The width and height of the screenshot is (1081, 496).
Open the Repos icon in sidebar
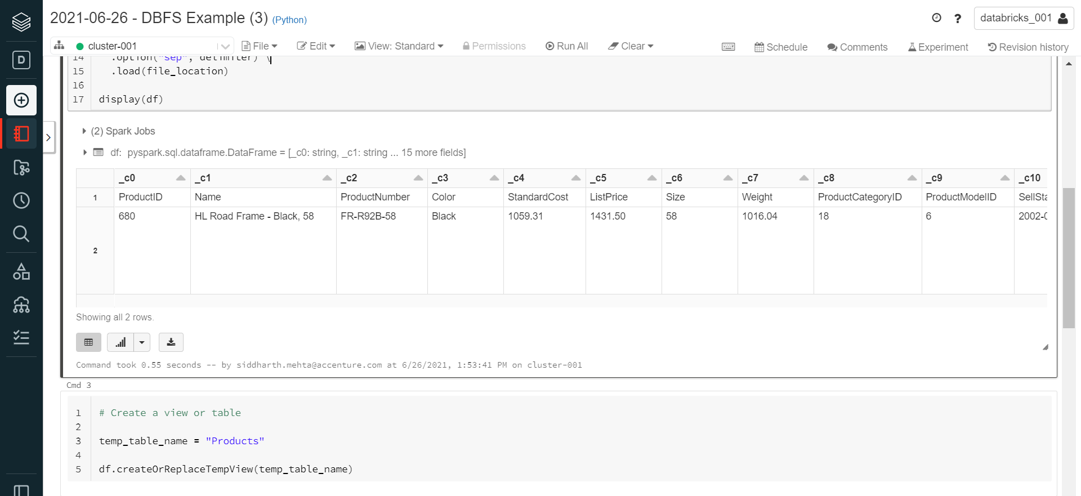coord(21,167)
